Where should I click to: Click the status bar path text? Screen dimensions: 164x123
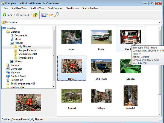pyautogui.click(x=22, y=119)
